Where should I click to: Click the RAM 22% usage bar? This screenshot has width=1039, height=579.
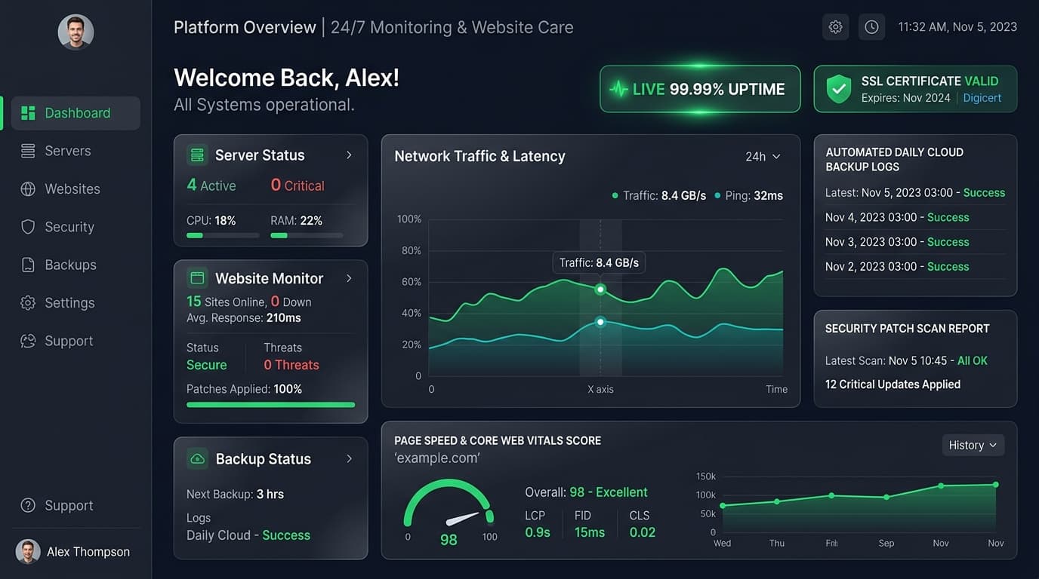pyautogui.click(x=307, y=235)
